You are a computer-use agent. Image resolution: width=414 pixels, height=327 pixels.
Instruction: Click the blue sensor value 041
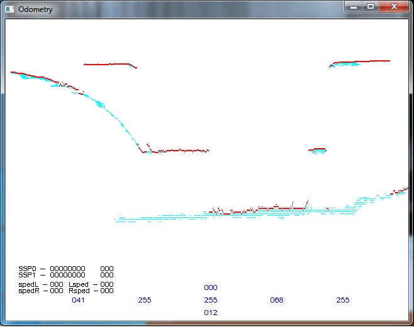coord(78,301)
